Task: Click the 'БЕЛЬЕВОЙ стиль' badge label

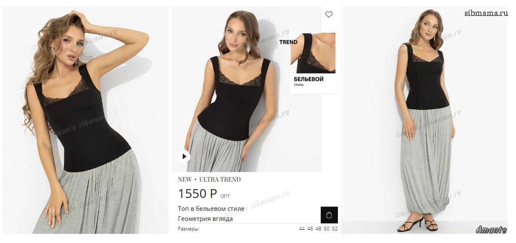Action: (x=308, y=81)
